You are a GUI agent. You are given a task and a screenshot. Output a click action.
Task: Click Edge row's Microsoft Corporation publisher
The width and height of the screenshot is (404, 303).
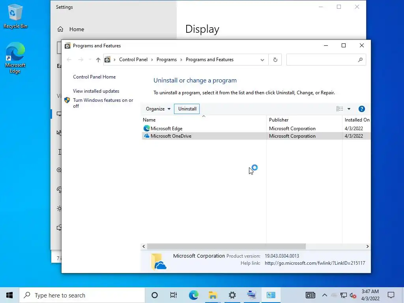click(x=292, y=129)
